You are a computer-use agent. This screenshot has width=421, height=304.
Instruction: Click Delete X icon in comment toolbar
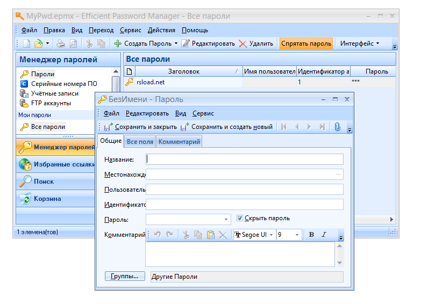point(223,235)
